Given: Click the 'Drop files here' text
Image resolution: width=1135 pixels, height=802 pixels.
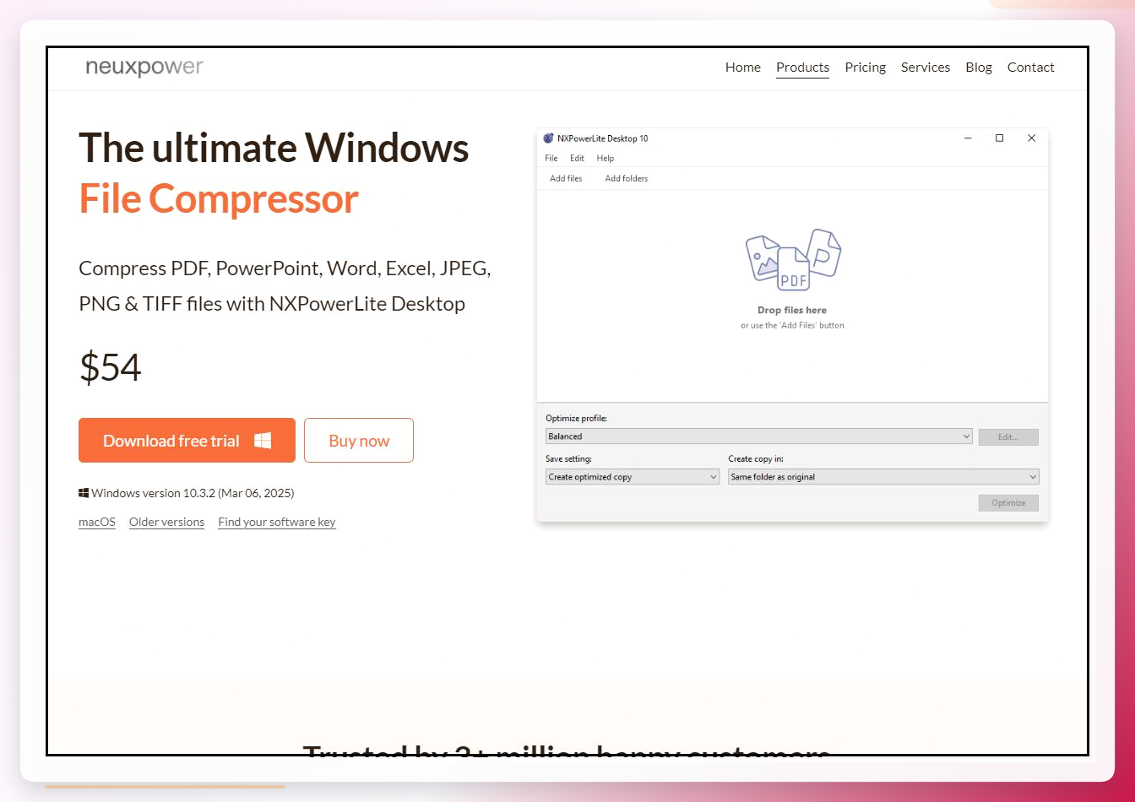Looking at the screenshot, I should click(x=792, y=311).
